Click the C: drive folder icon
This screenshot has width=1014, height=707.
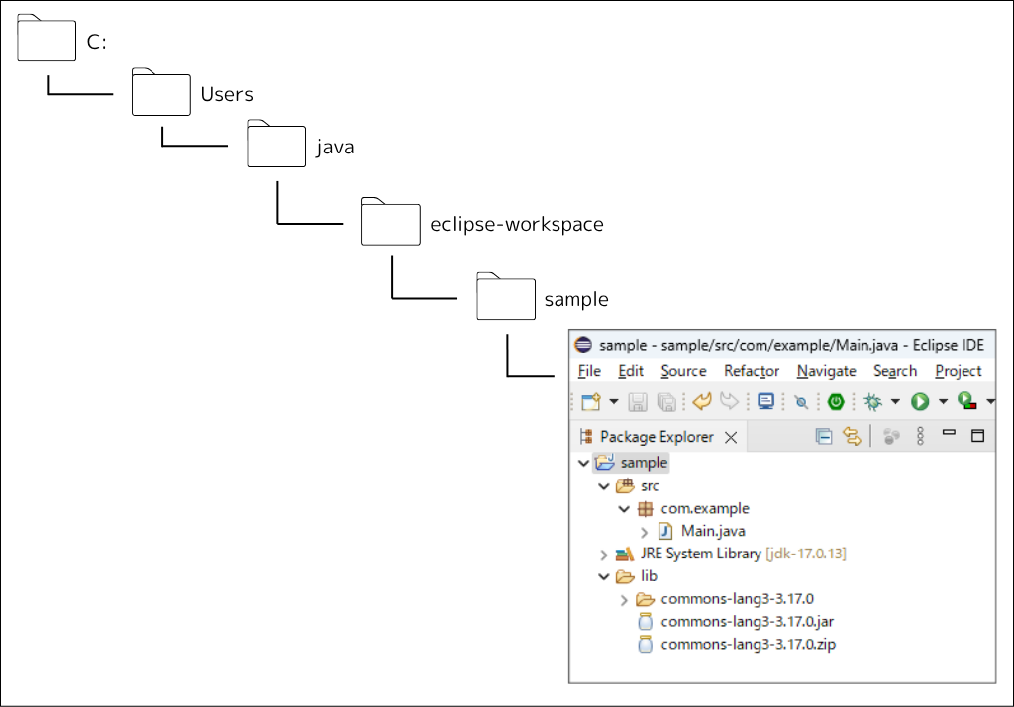[x=47, y=39]
